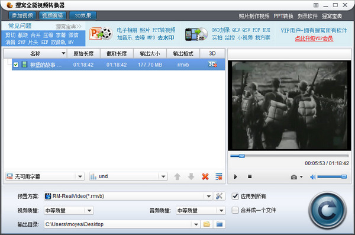Open the 名称 column dropdown arrow
Viewport: 355px width, 235px height.
click(63, 53)
